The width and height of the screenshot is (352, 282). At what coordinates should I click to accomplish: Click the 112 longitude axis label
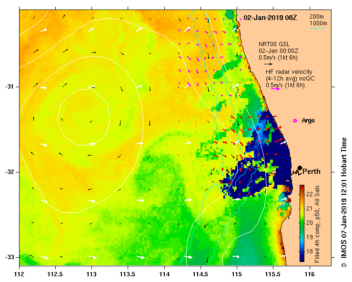coord(20,274)
